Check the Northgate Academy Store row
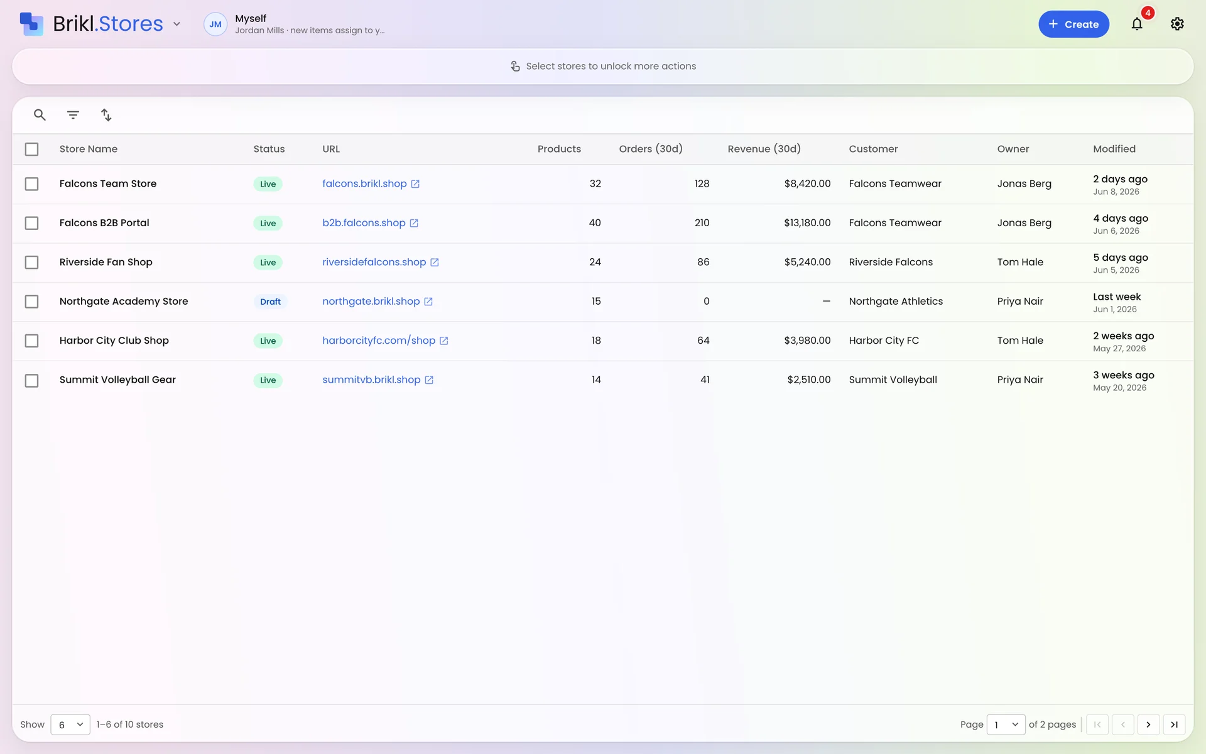1206x754 pixels. 31,302
